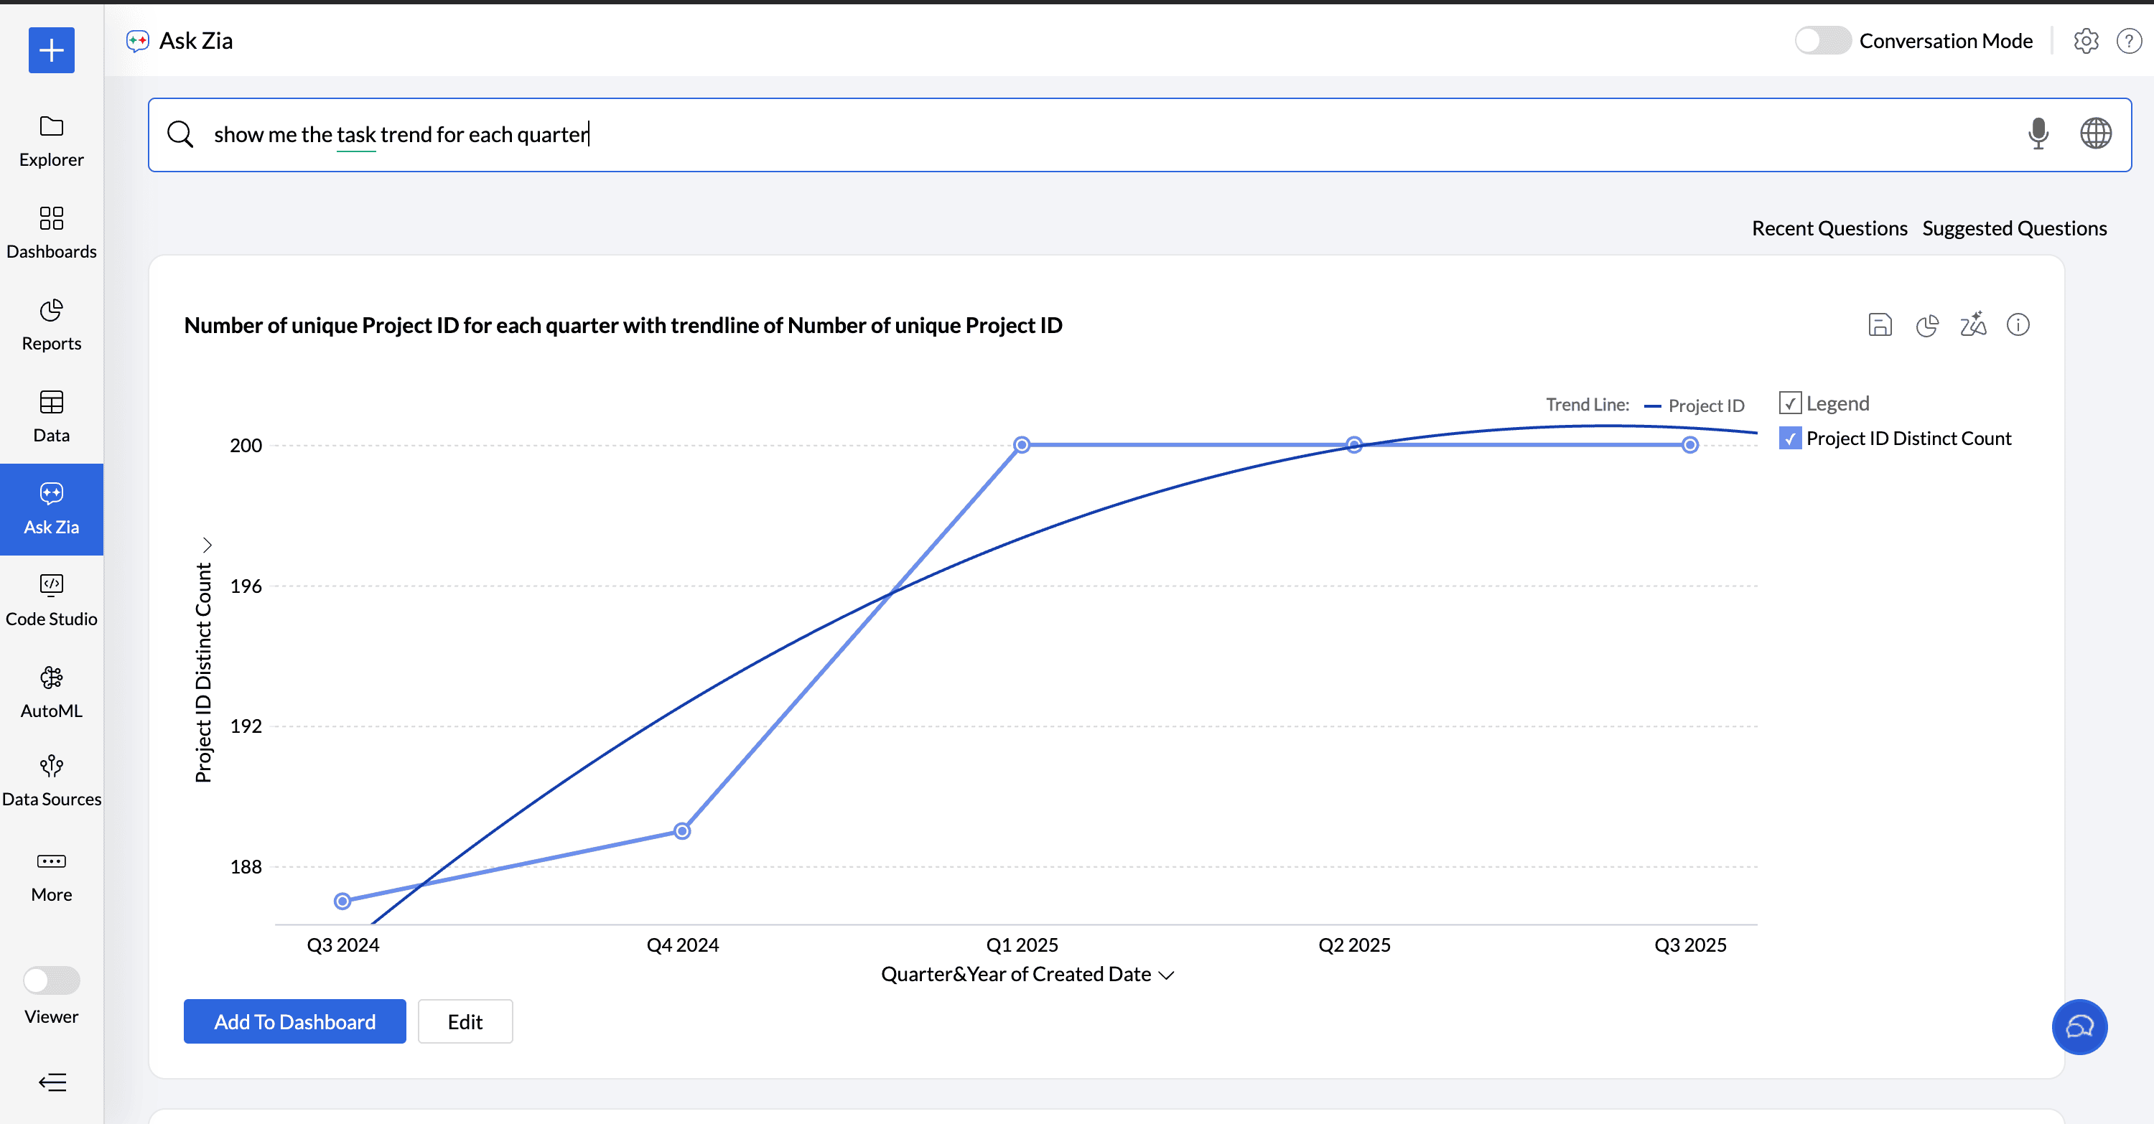2154x1124 pixels.
Task: Expand Quarter&Year of Created Date dropdown
Action: coord(1167,975)
